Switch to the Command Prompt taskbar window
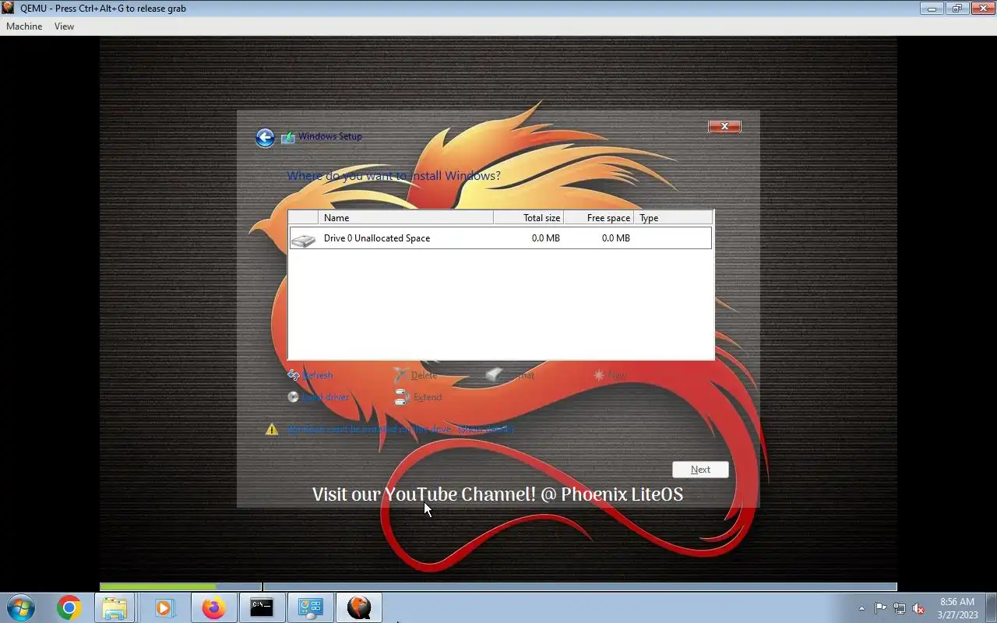Viewport: 997px width, 623px height. coord(262,607)
